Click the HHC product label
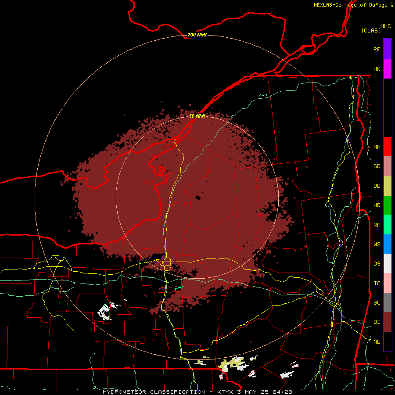The width and height of the screenshot is (395, 395). point(385,26)
